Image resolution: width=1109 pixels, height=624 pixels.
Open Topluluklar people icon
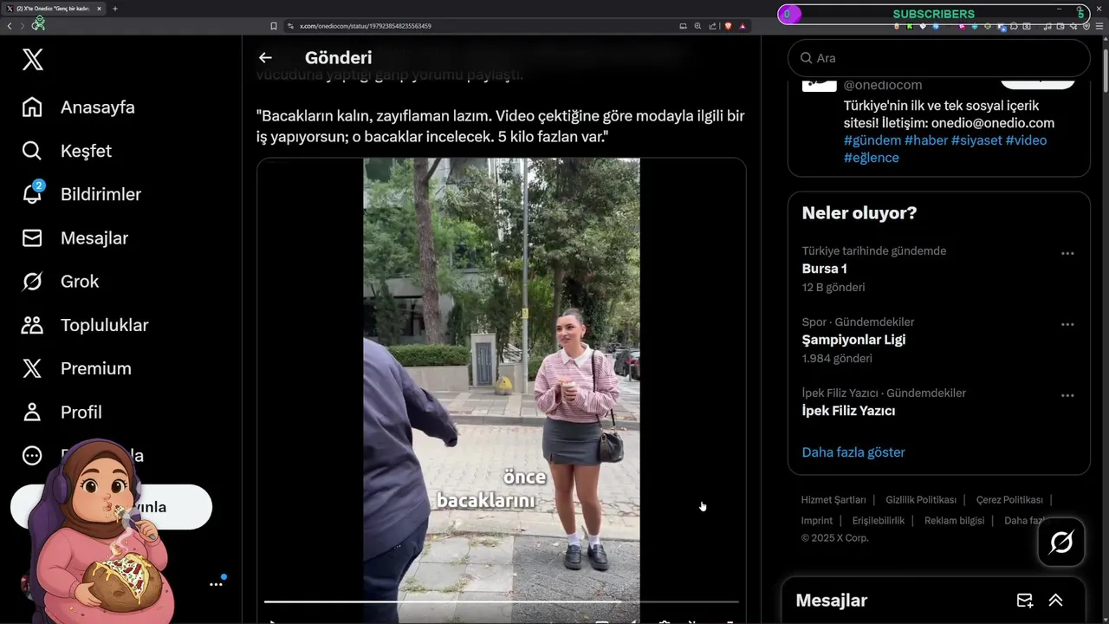pyautogui.click(x=32, y=325)
